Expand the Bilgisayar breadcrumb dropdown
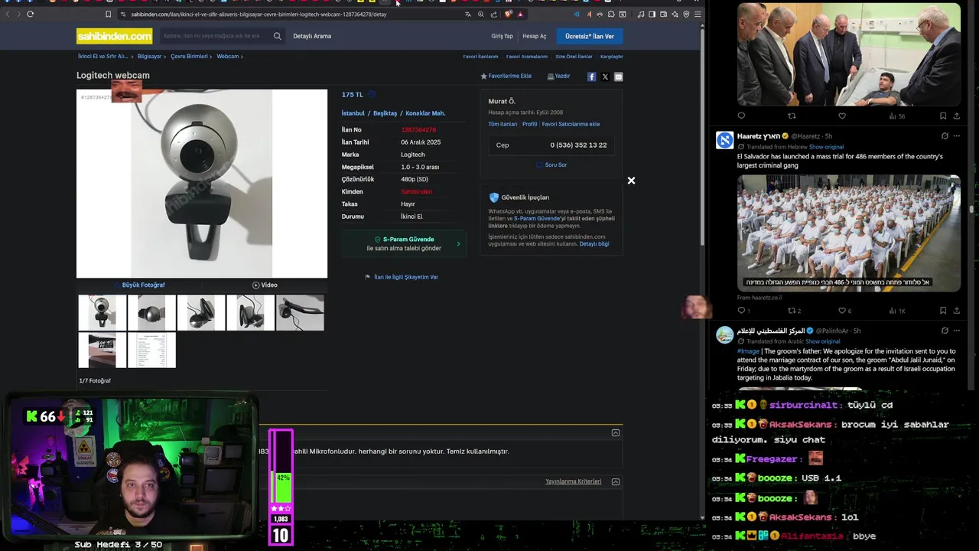 coord(165,57)
